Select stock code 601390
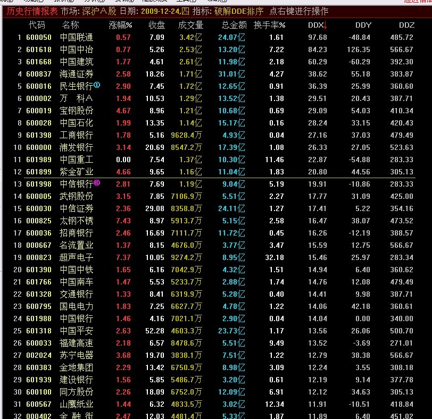Viewport: 432px width, 419px height. 39,270
